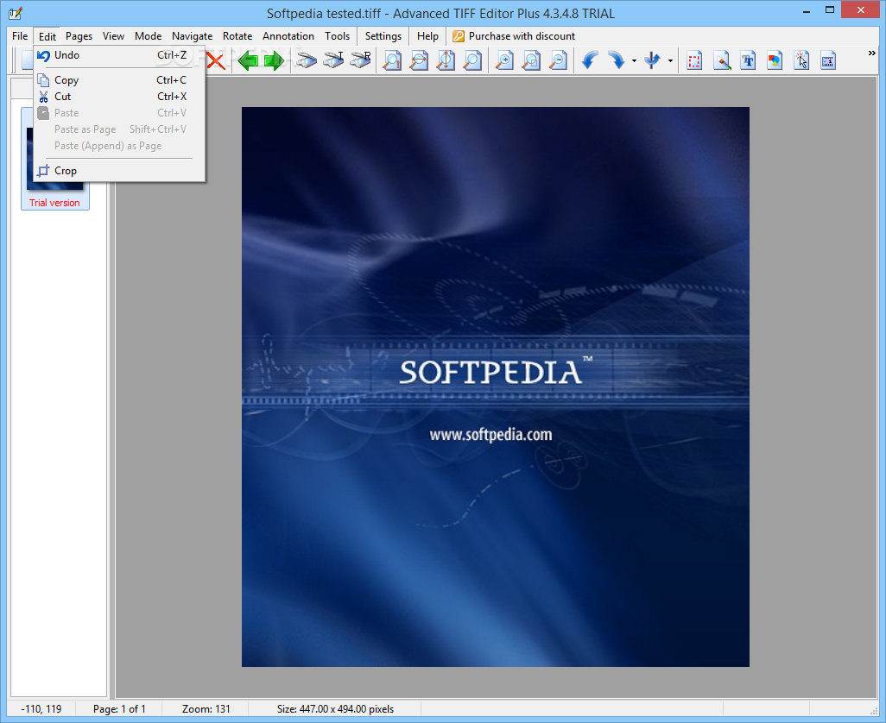
Task: Choose Cut from Edit menu
Action: click(118, 97)
